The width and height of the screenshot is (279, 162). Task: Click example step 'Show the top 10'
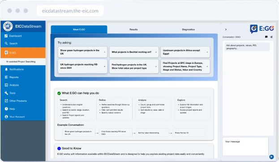(189, 133)
